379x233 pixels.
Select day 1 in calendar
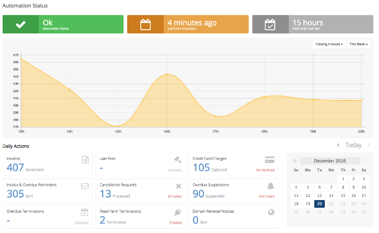point(343,179)
